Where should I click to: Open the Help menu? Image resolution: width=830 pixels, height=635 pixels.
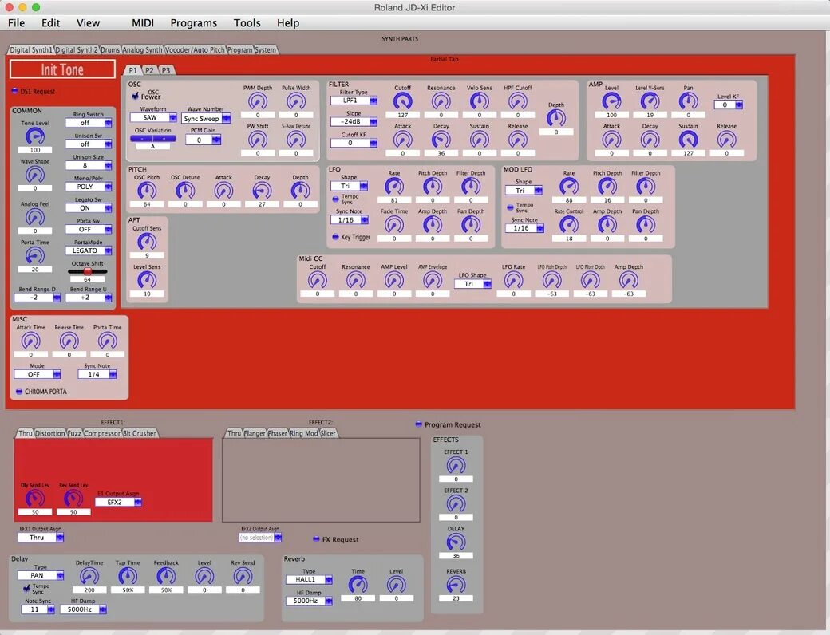point(288,23)
